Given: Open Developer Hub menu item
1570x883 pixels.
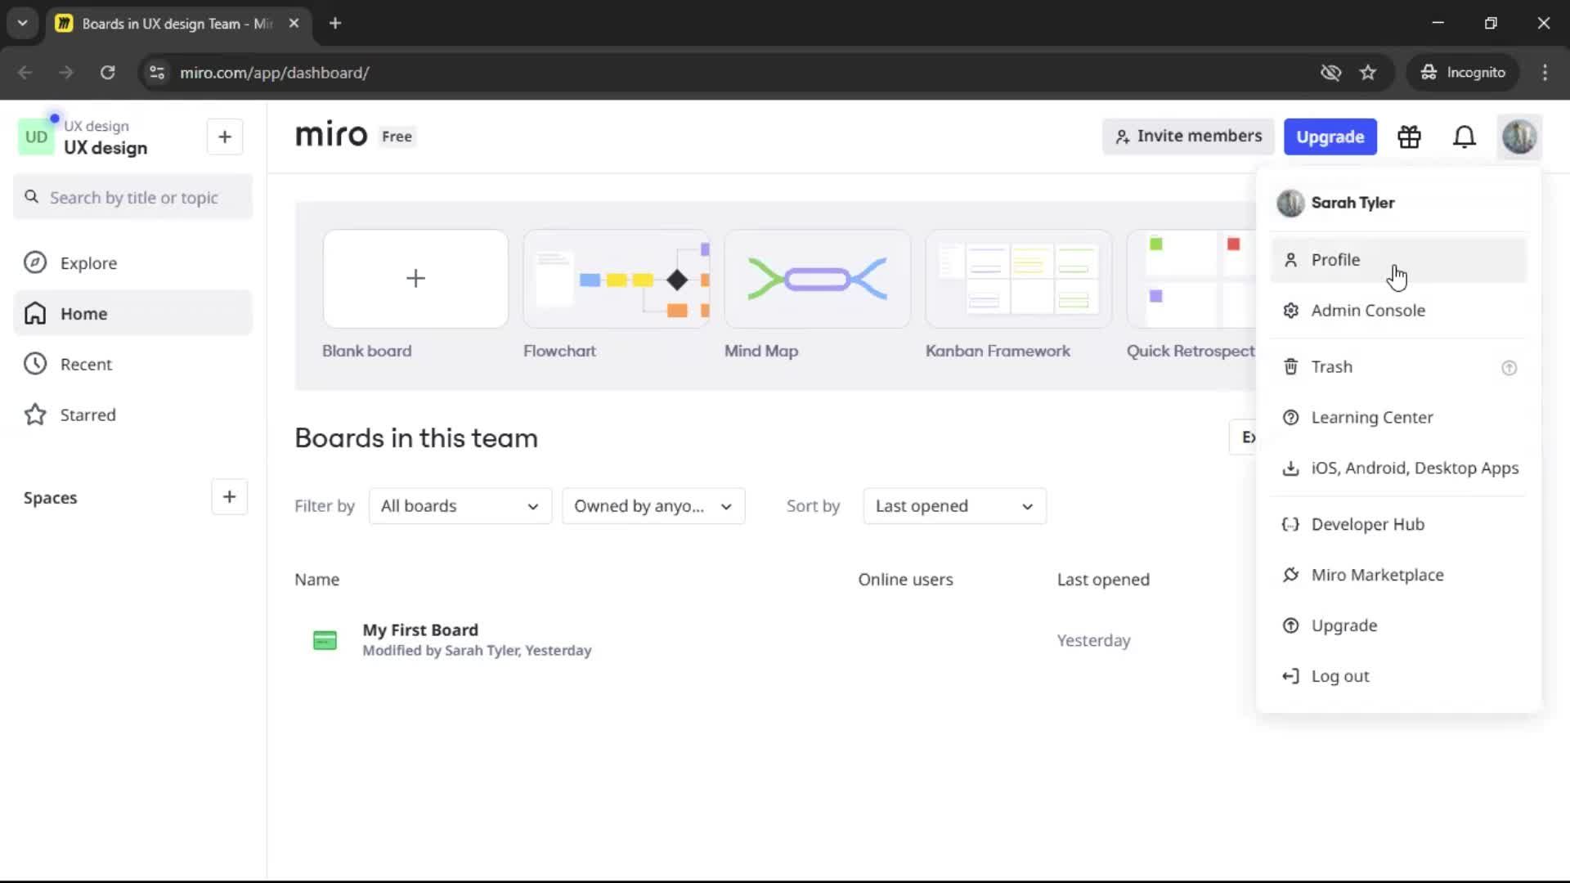Looking at the screenshot, I should tap(1398, 525).
